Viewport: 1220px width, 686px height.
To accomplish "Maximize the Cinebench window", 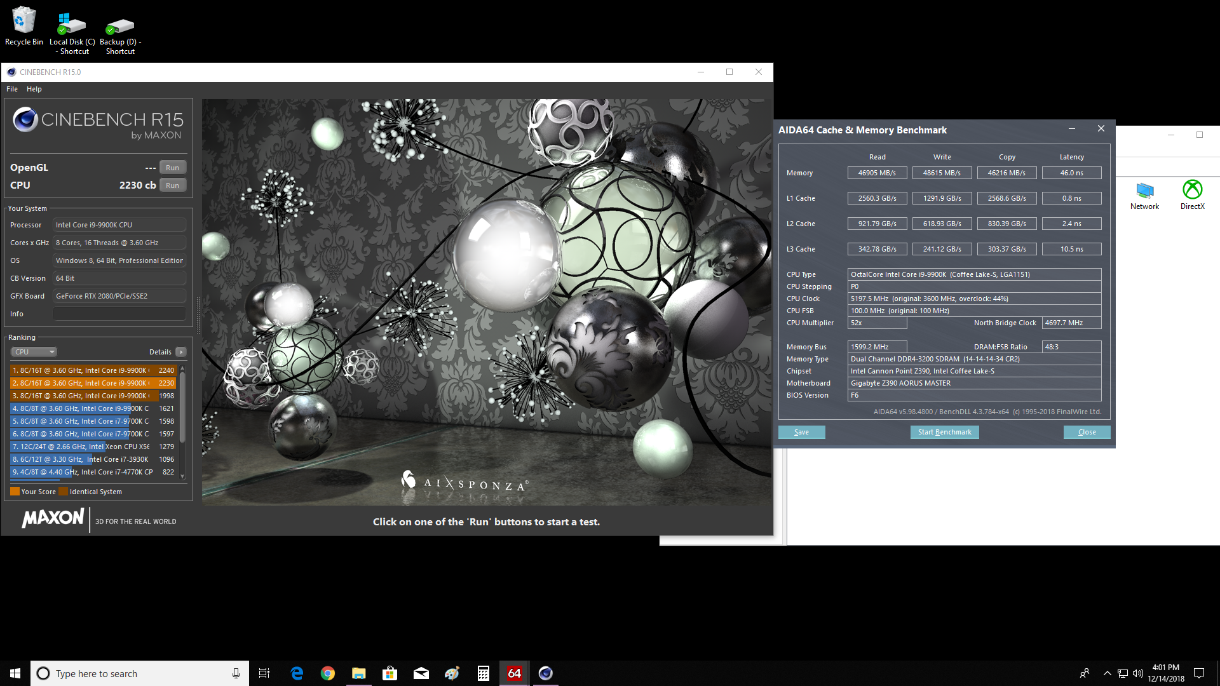I will click(x=729, y=72).
